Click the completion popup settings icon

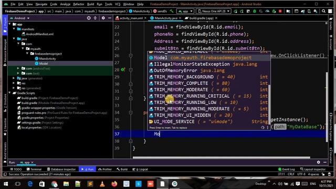(262, 128)
